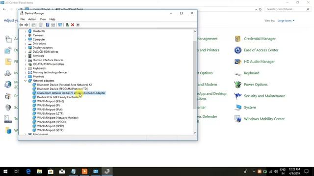The width and height of the screenshot is (314, 176).
Task: Click the Forward arrow in Device Manager toolbar
Action: coord(26,25)
